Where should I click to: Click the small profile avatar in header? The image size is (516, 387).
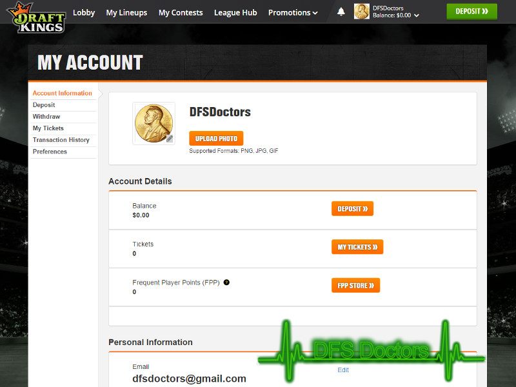click(x=361, y=12)
